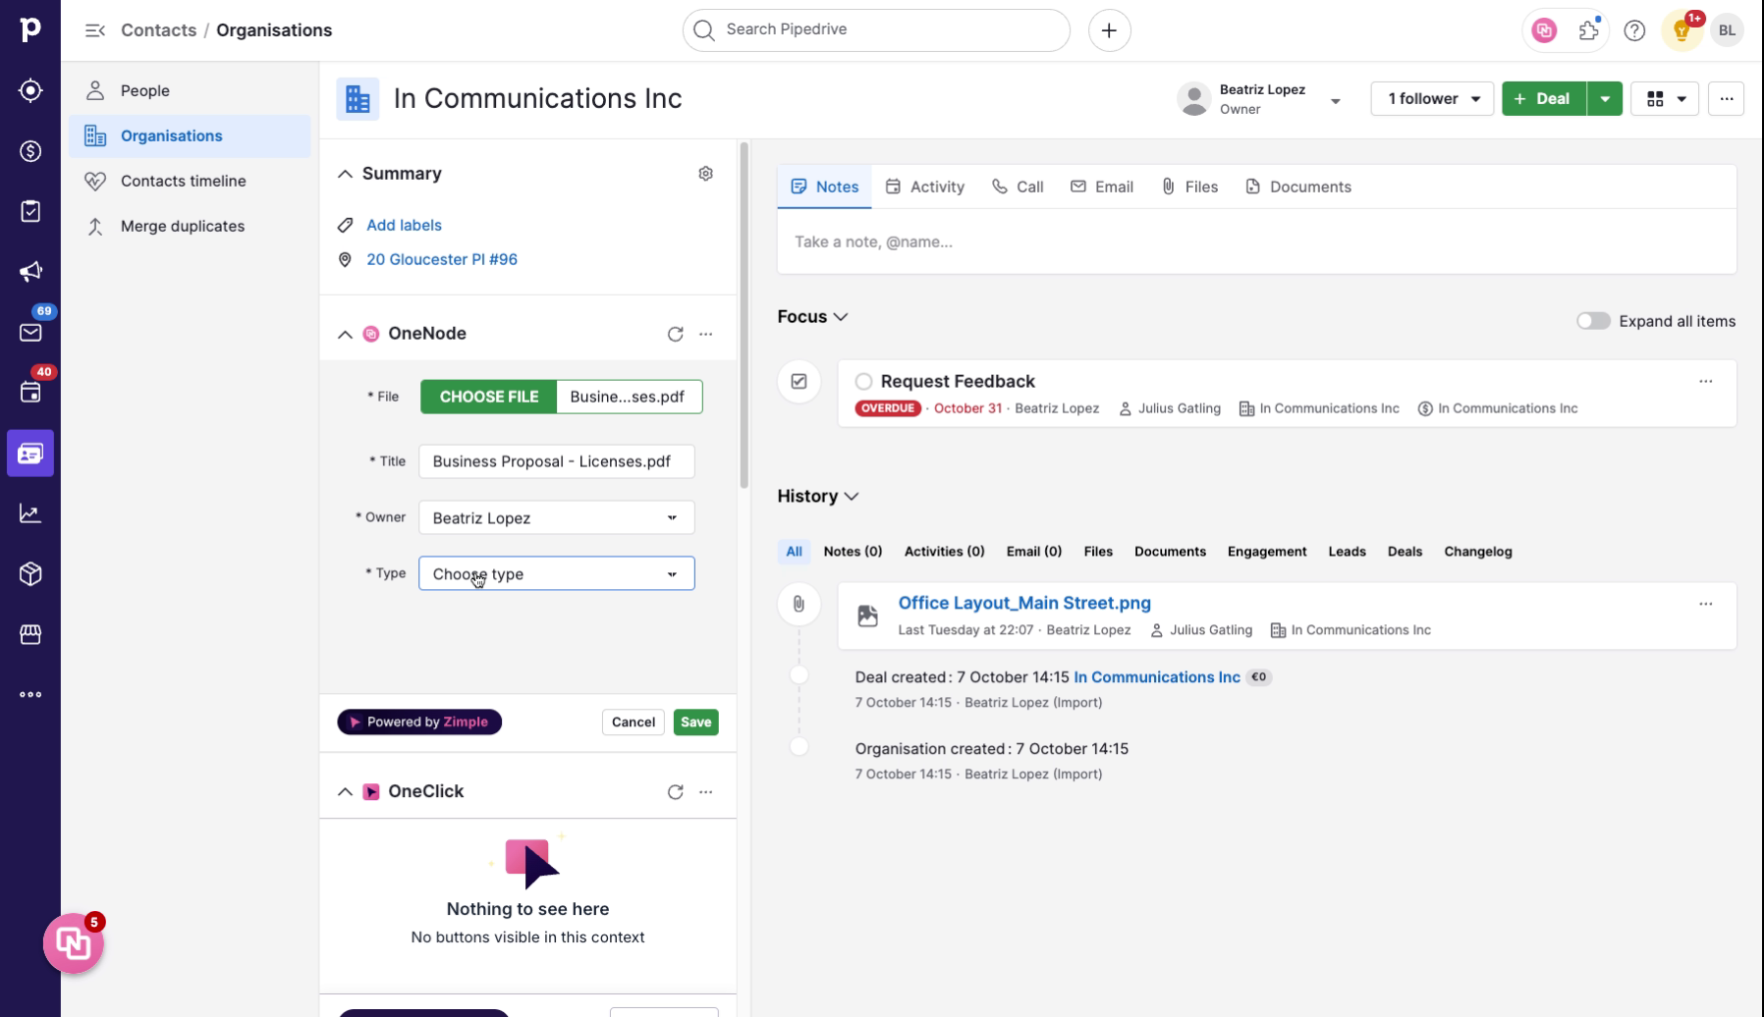Click the quick add plus button

1109,30
